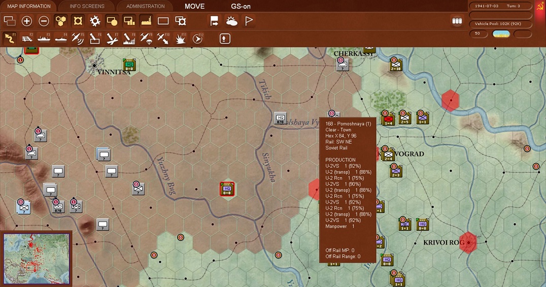This screenshot has width=546, height=287.
Task: Click the red hex at Krivoi Rog
Action: pyautogui.click(x=468, y=242)
